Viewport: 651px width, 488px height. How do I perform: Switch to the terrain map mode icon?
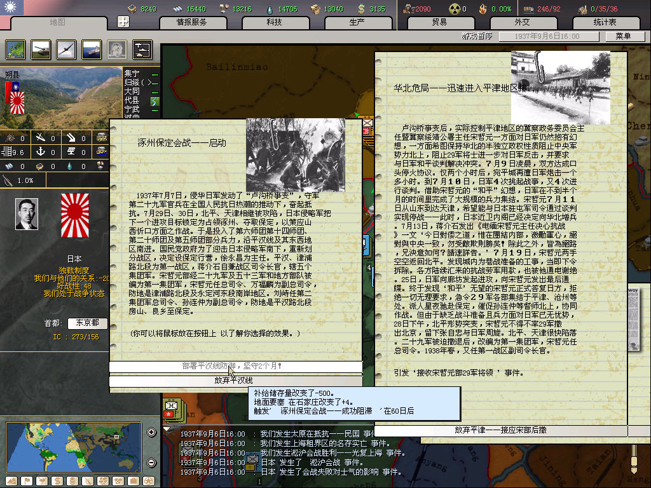(11, 481)
